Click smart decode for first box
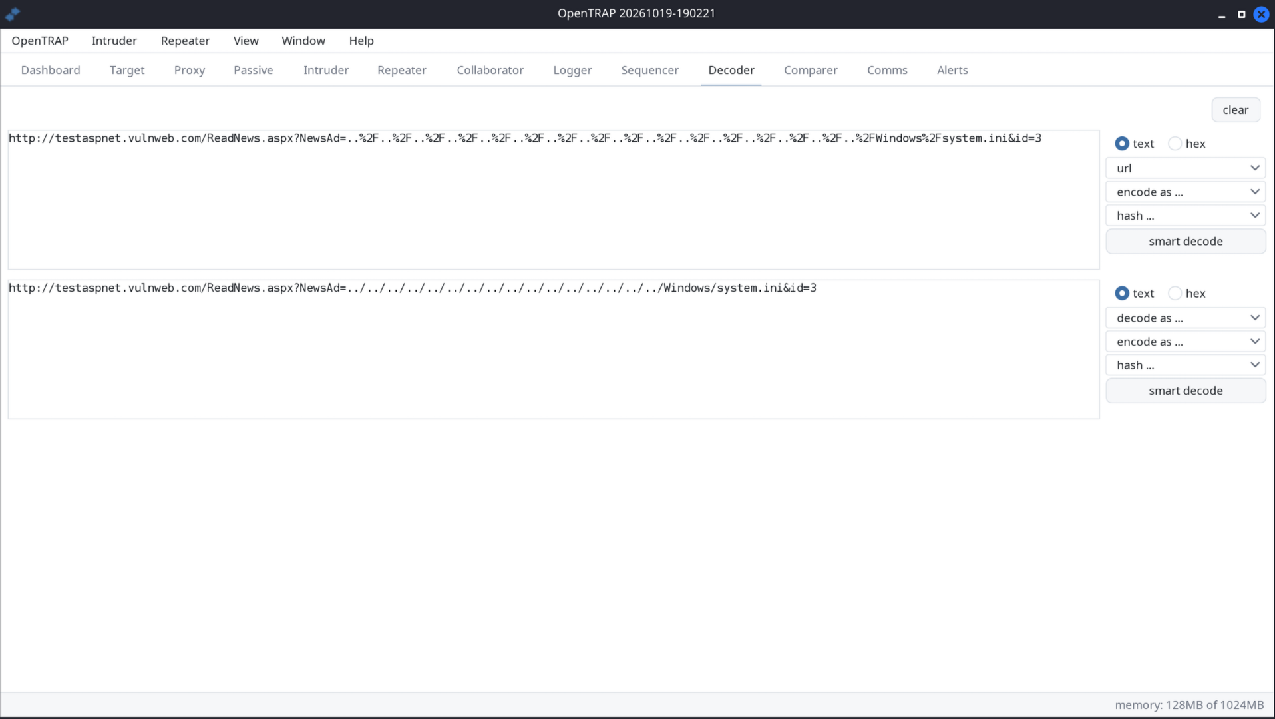The image size is (1275, 719). click(x=1186, y=241)
